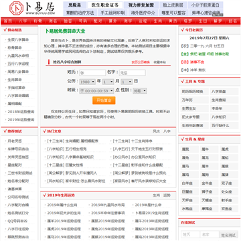
Task: Focus the 姓氏 surname input field
Action: tap(92, 73)
